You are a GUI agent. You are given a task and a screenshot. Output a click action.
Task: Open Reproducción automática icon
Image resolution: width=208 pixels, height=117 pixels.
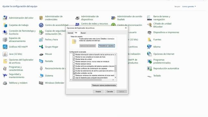[x=149, y=69]
